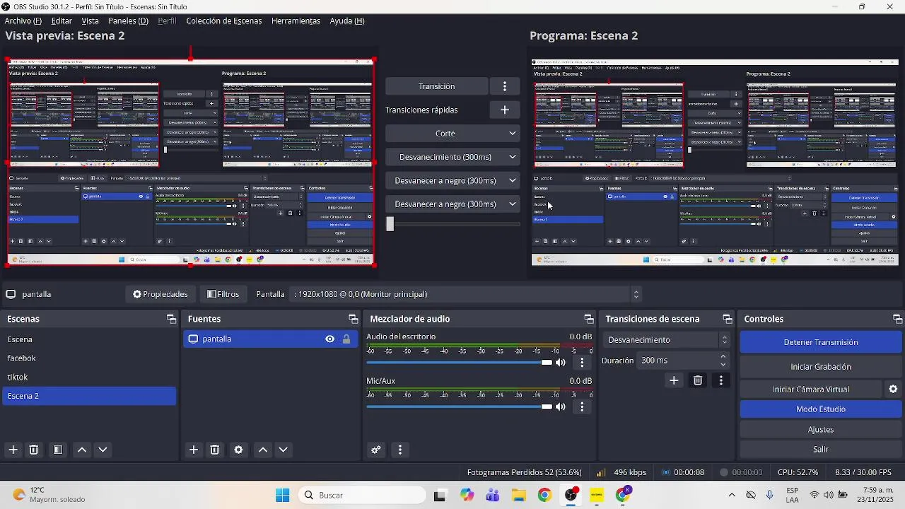Move source down in Fuentes panel
The width and height of the screenshot is (905, 509).
point(284,450)
